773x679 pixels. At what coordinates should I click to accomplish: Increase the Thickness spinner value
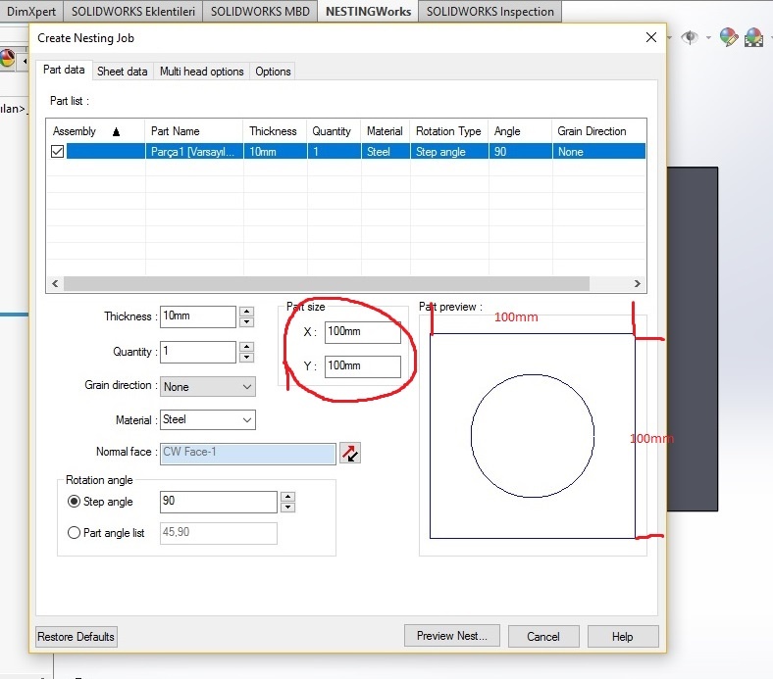point(246,312)
